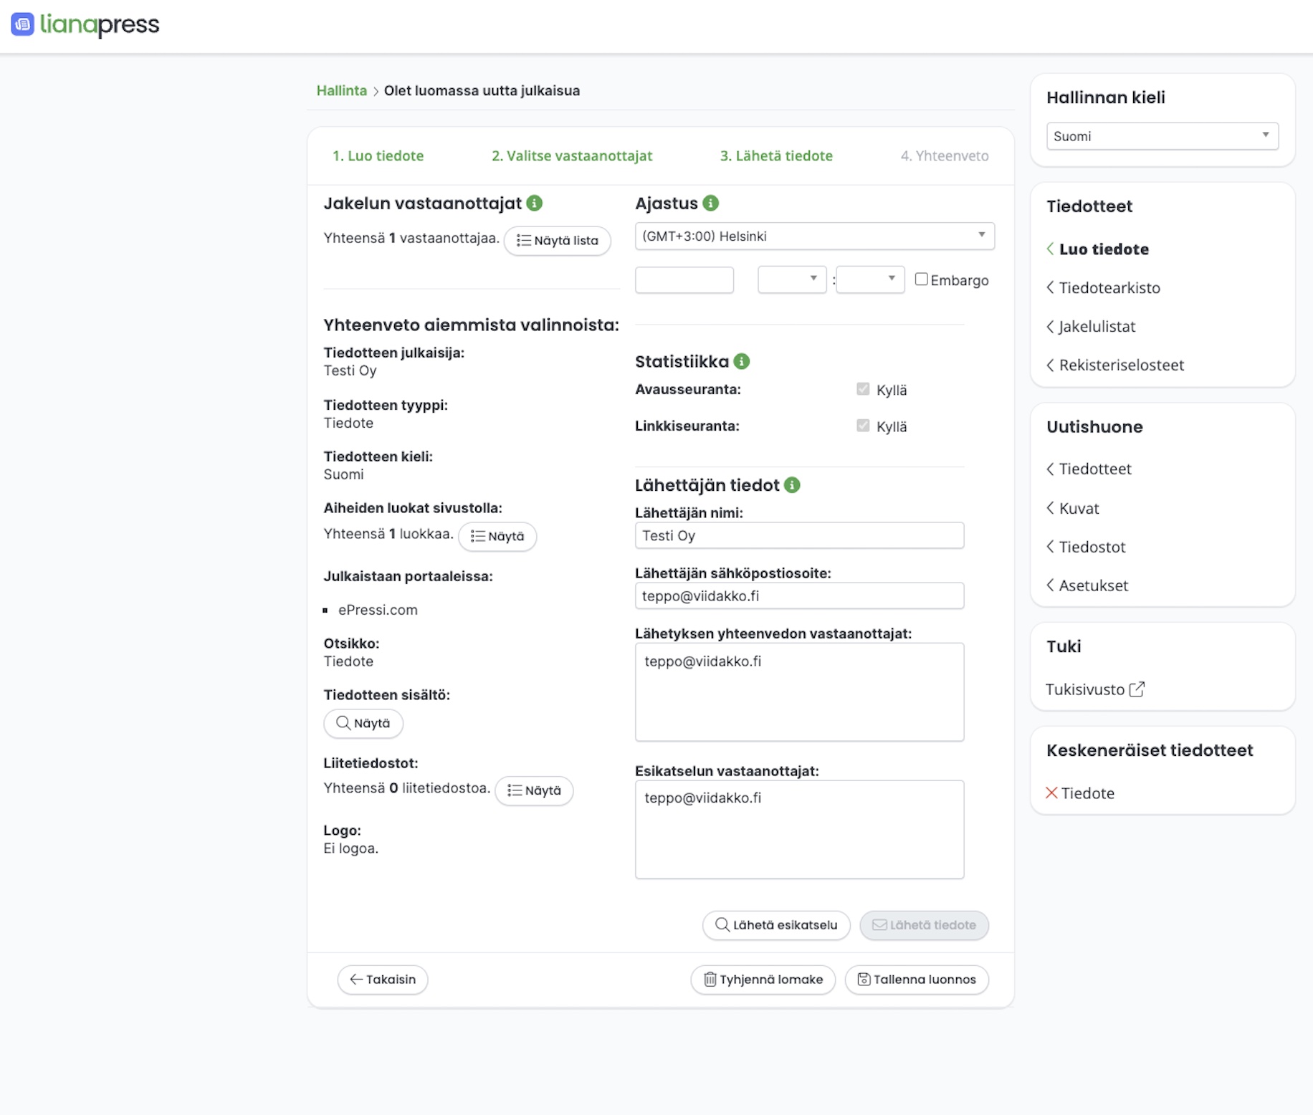This screenshot has height=1115, width=1313.
Task: Open Kuvat in Uutishuone
Action: pos(1079,509)
